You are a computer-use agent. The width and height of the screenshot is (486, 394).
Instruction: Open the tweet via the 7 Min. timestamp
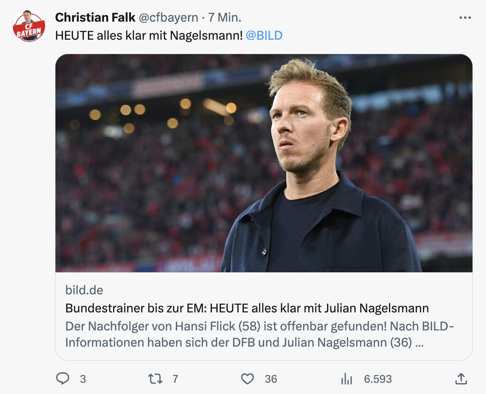(x=225, y=18)
